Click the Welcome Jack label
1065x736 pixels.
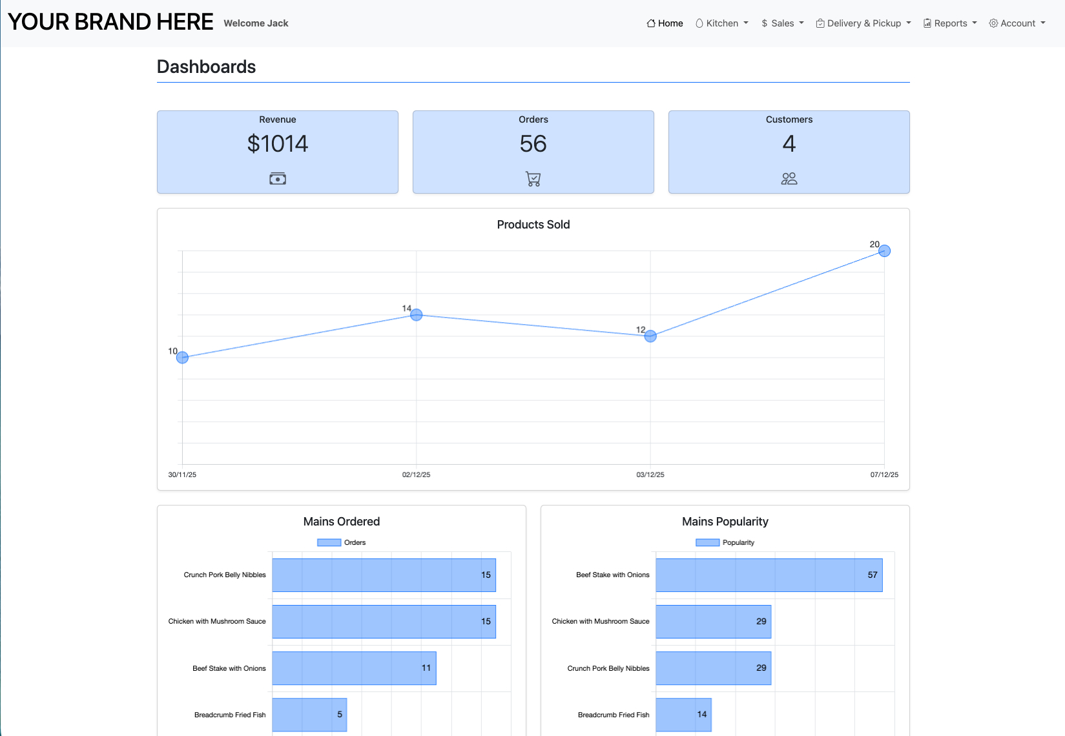[256, 23]
